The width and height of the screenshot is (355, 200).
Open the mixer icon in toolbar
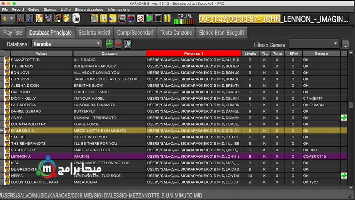coord(94,18)
